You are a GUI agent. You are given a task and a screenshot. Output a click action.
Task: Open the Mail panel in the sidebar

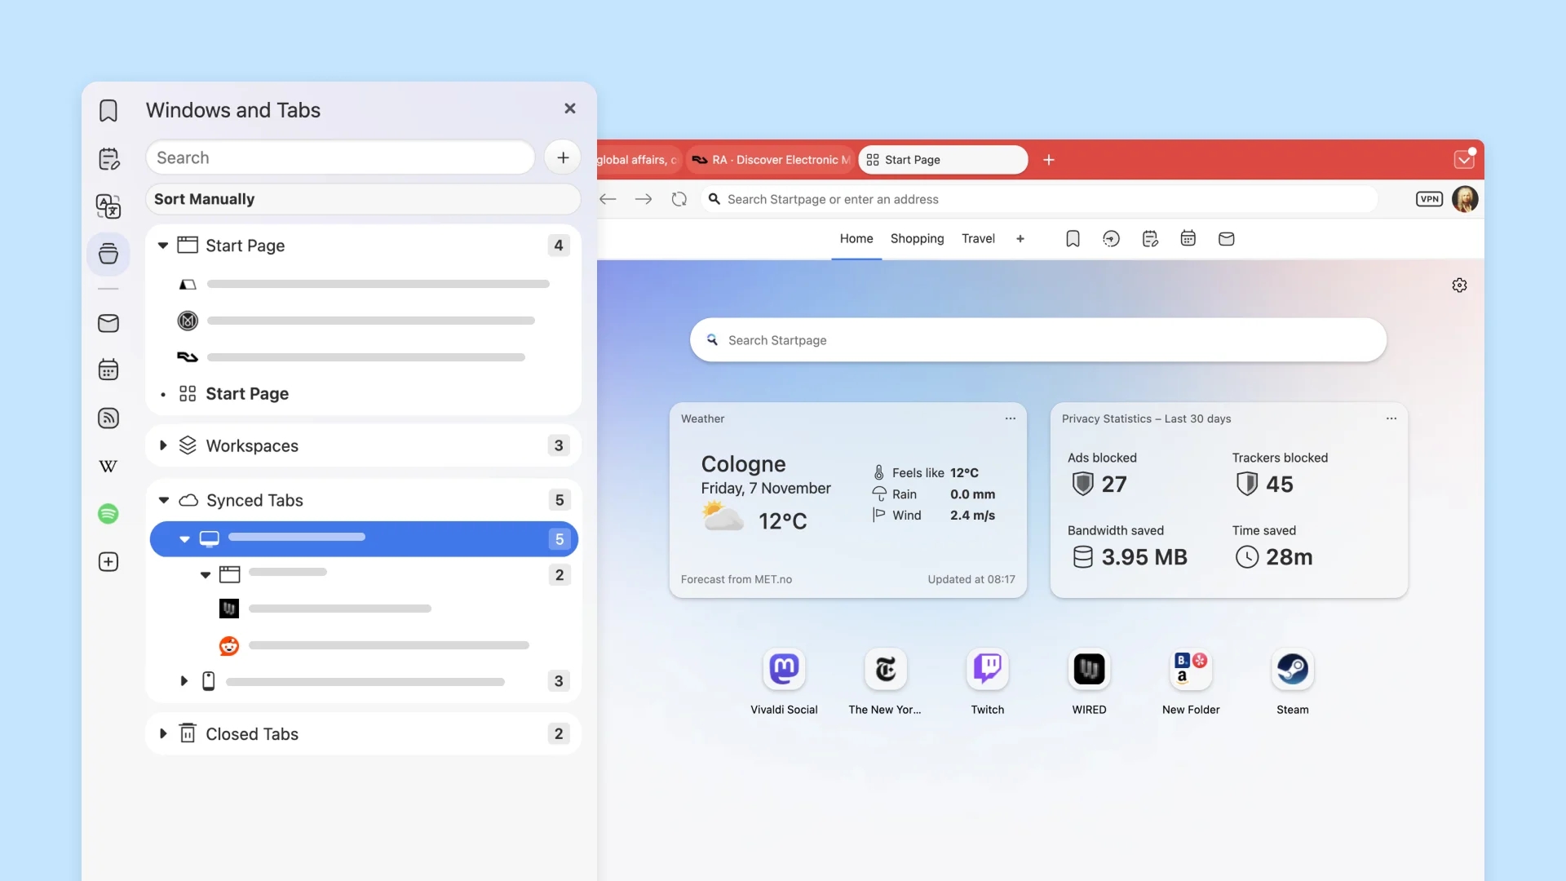pyautogui.click(x=108, y=323)
